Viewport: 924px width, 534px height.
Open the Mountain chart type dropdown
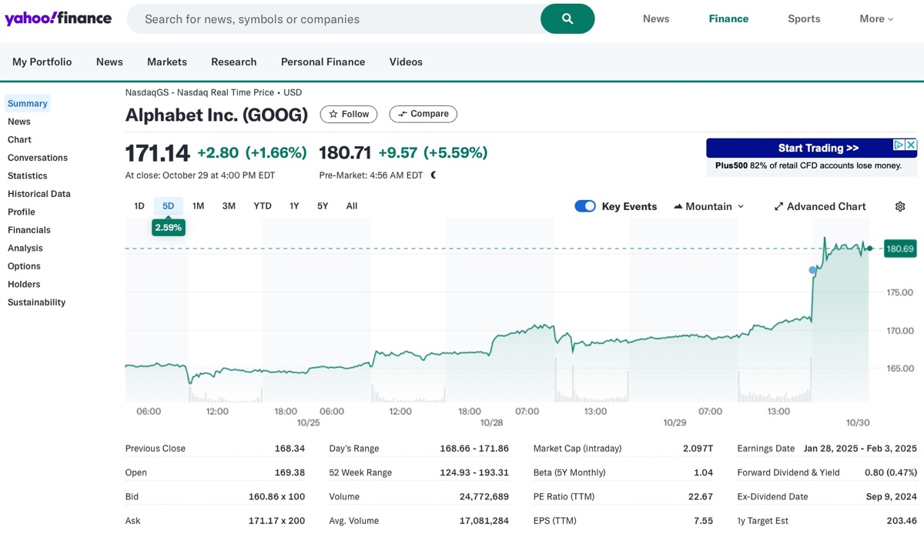(739, 206)
